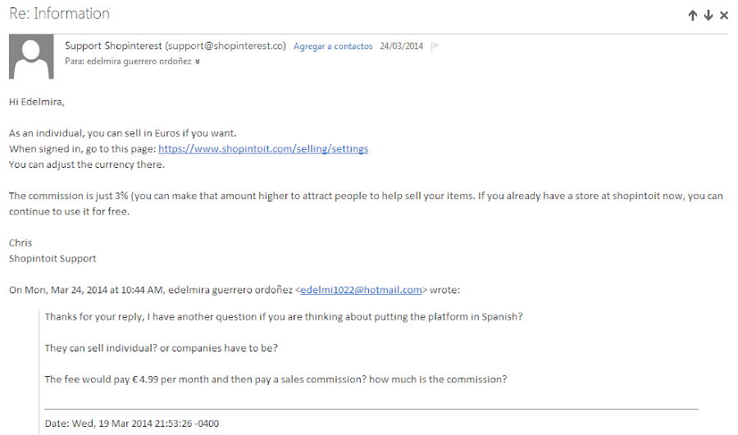The width and height of the screenshot is (738, 435).
Task: Click the 'Hi Edelmira,' greeting line
Action: point(36,102)
